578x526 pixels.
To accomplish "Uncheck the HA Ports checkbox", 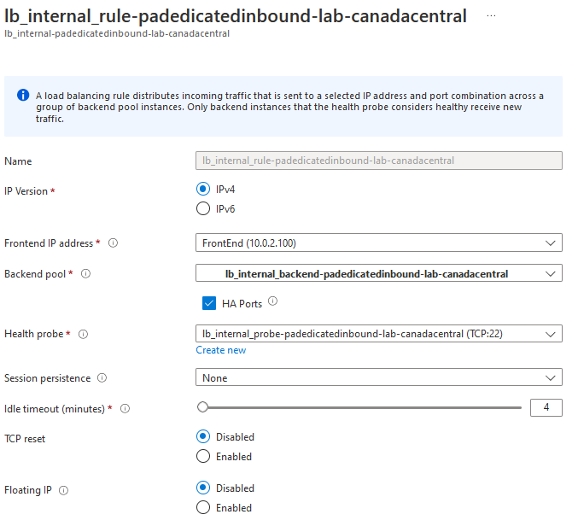I will click(208, 303).
